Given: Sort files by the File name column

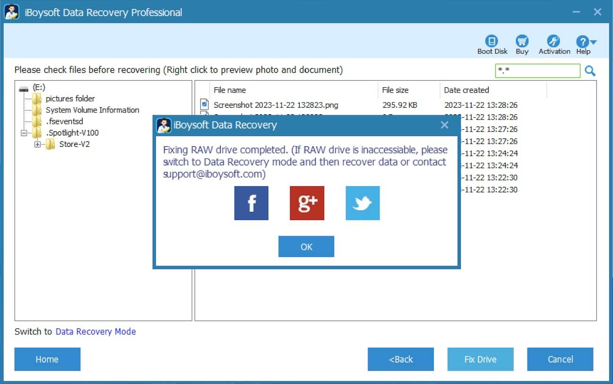Looking at the screenshot, I should click(231, 90).
